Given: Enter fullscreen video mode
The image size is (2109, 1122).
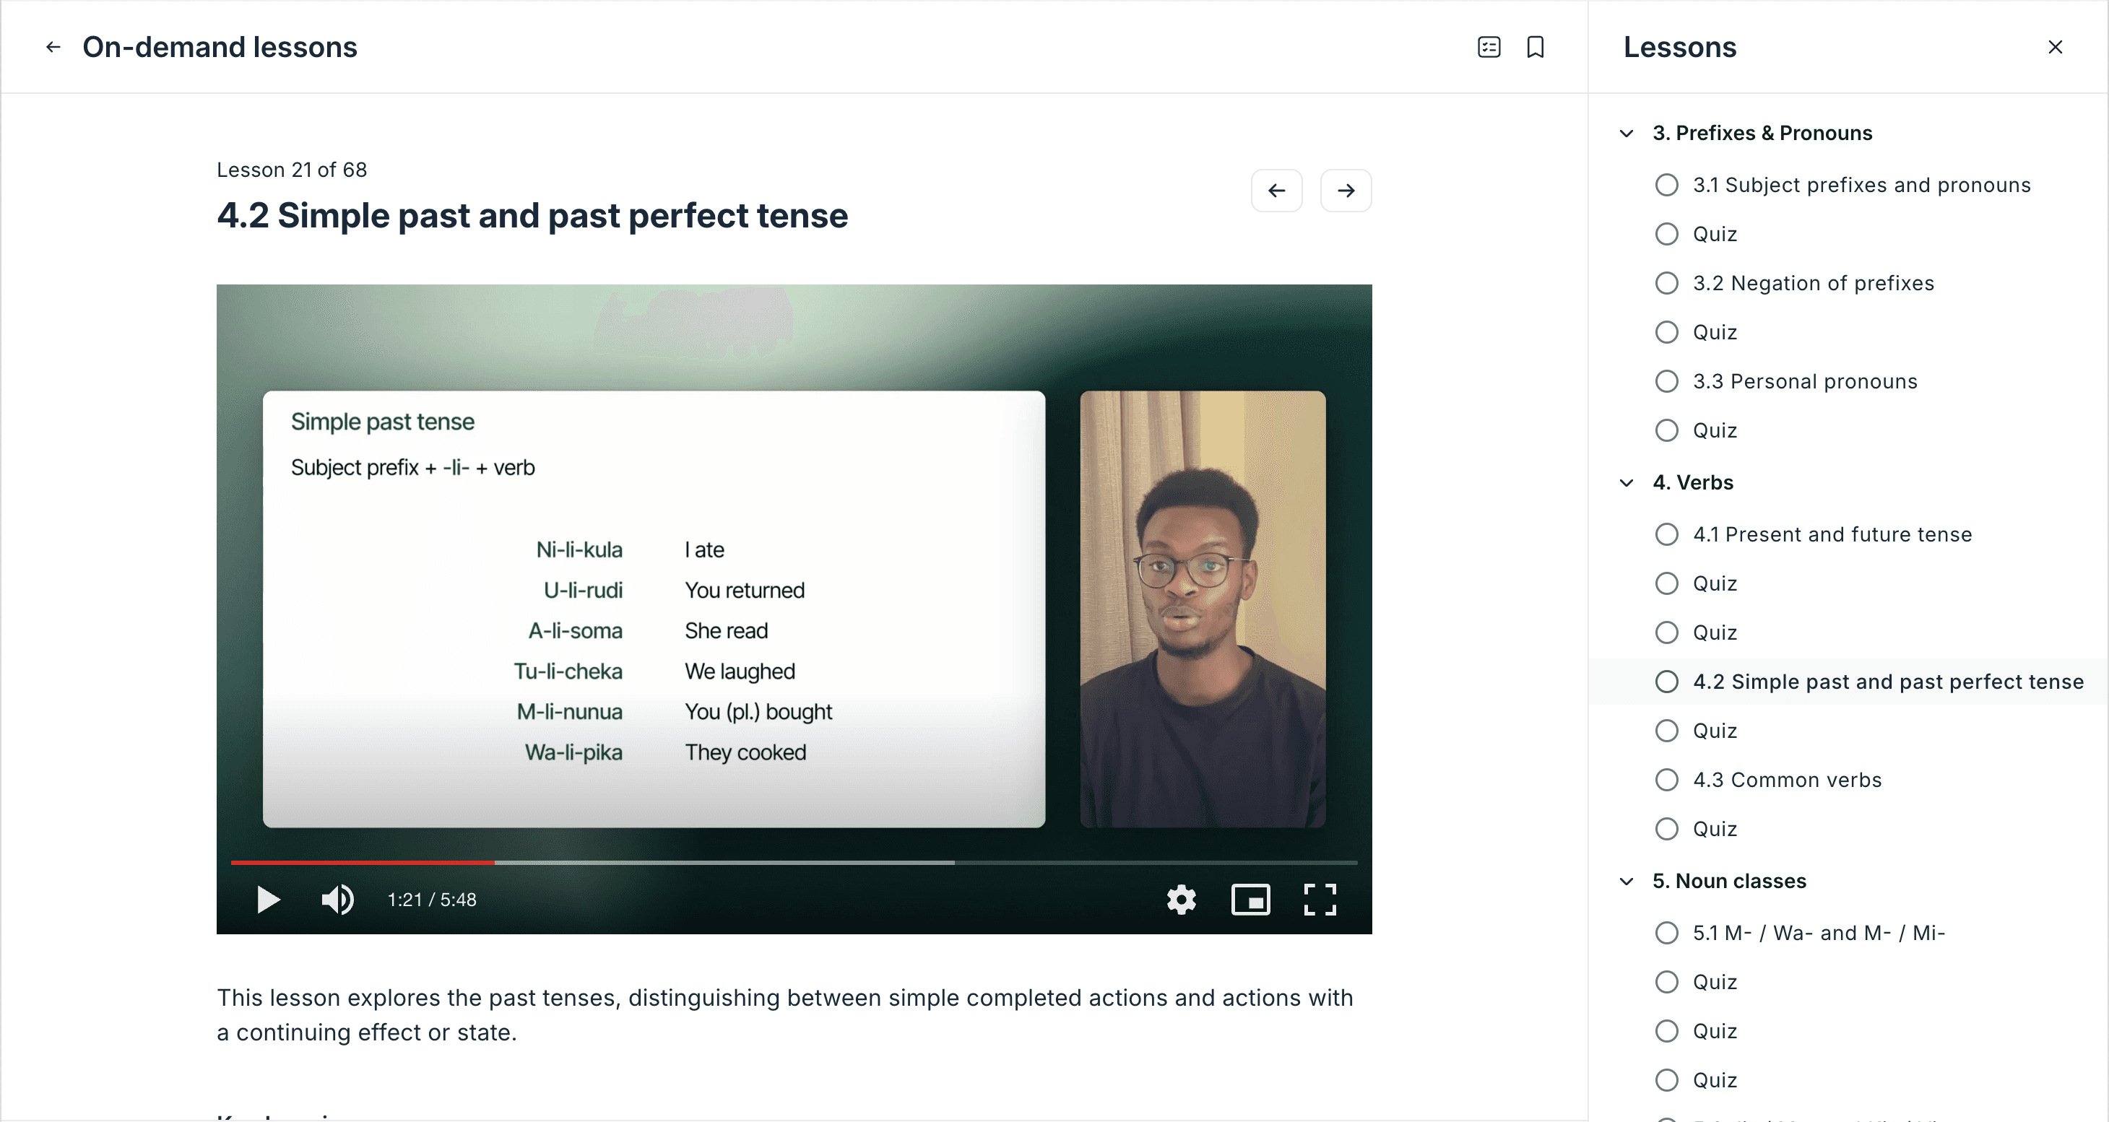Looking at the screenshot, I should point(1319,900).
